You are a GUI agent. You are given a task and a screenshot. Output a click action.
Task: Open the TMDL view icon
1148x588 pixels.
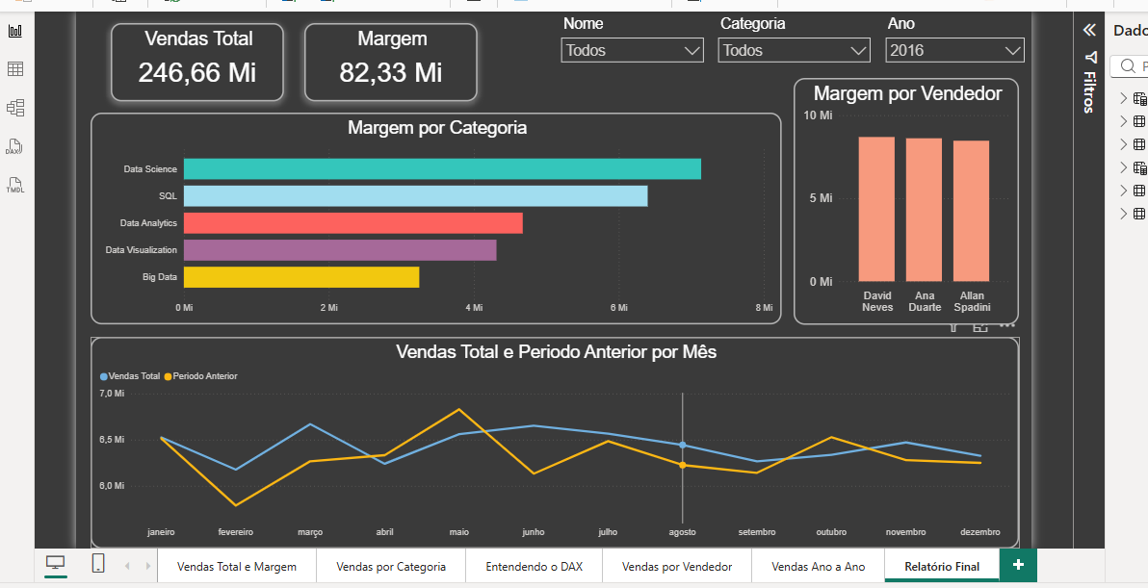coord(15,185)
